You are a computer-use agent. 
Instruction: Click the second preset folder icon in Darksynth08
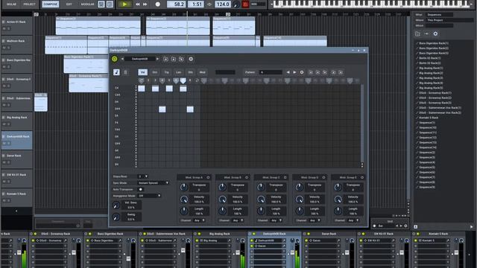pyautogui.click(x=174, y=59)
